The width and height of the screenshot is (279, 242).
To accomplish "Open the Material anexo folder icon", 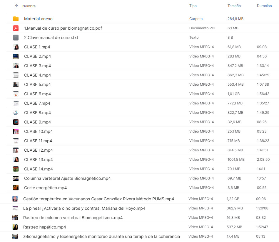I will point(16,19).
